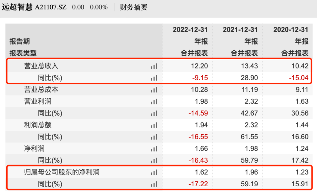This screenshot has width=317, height=191.
Task: Click the 营业总收入 row label
Action: [x=41, y=66]
